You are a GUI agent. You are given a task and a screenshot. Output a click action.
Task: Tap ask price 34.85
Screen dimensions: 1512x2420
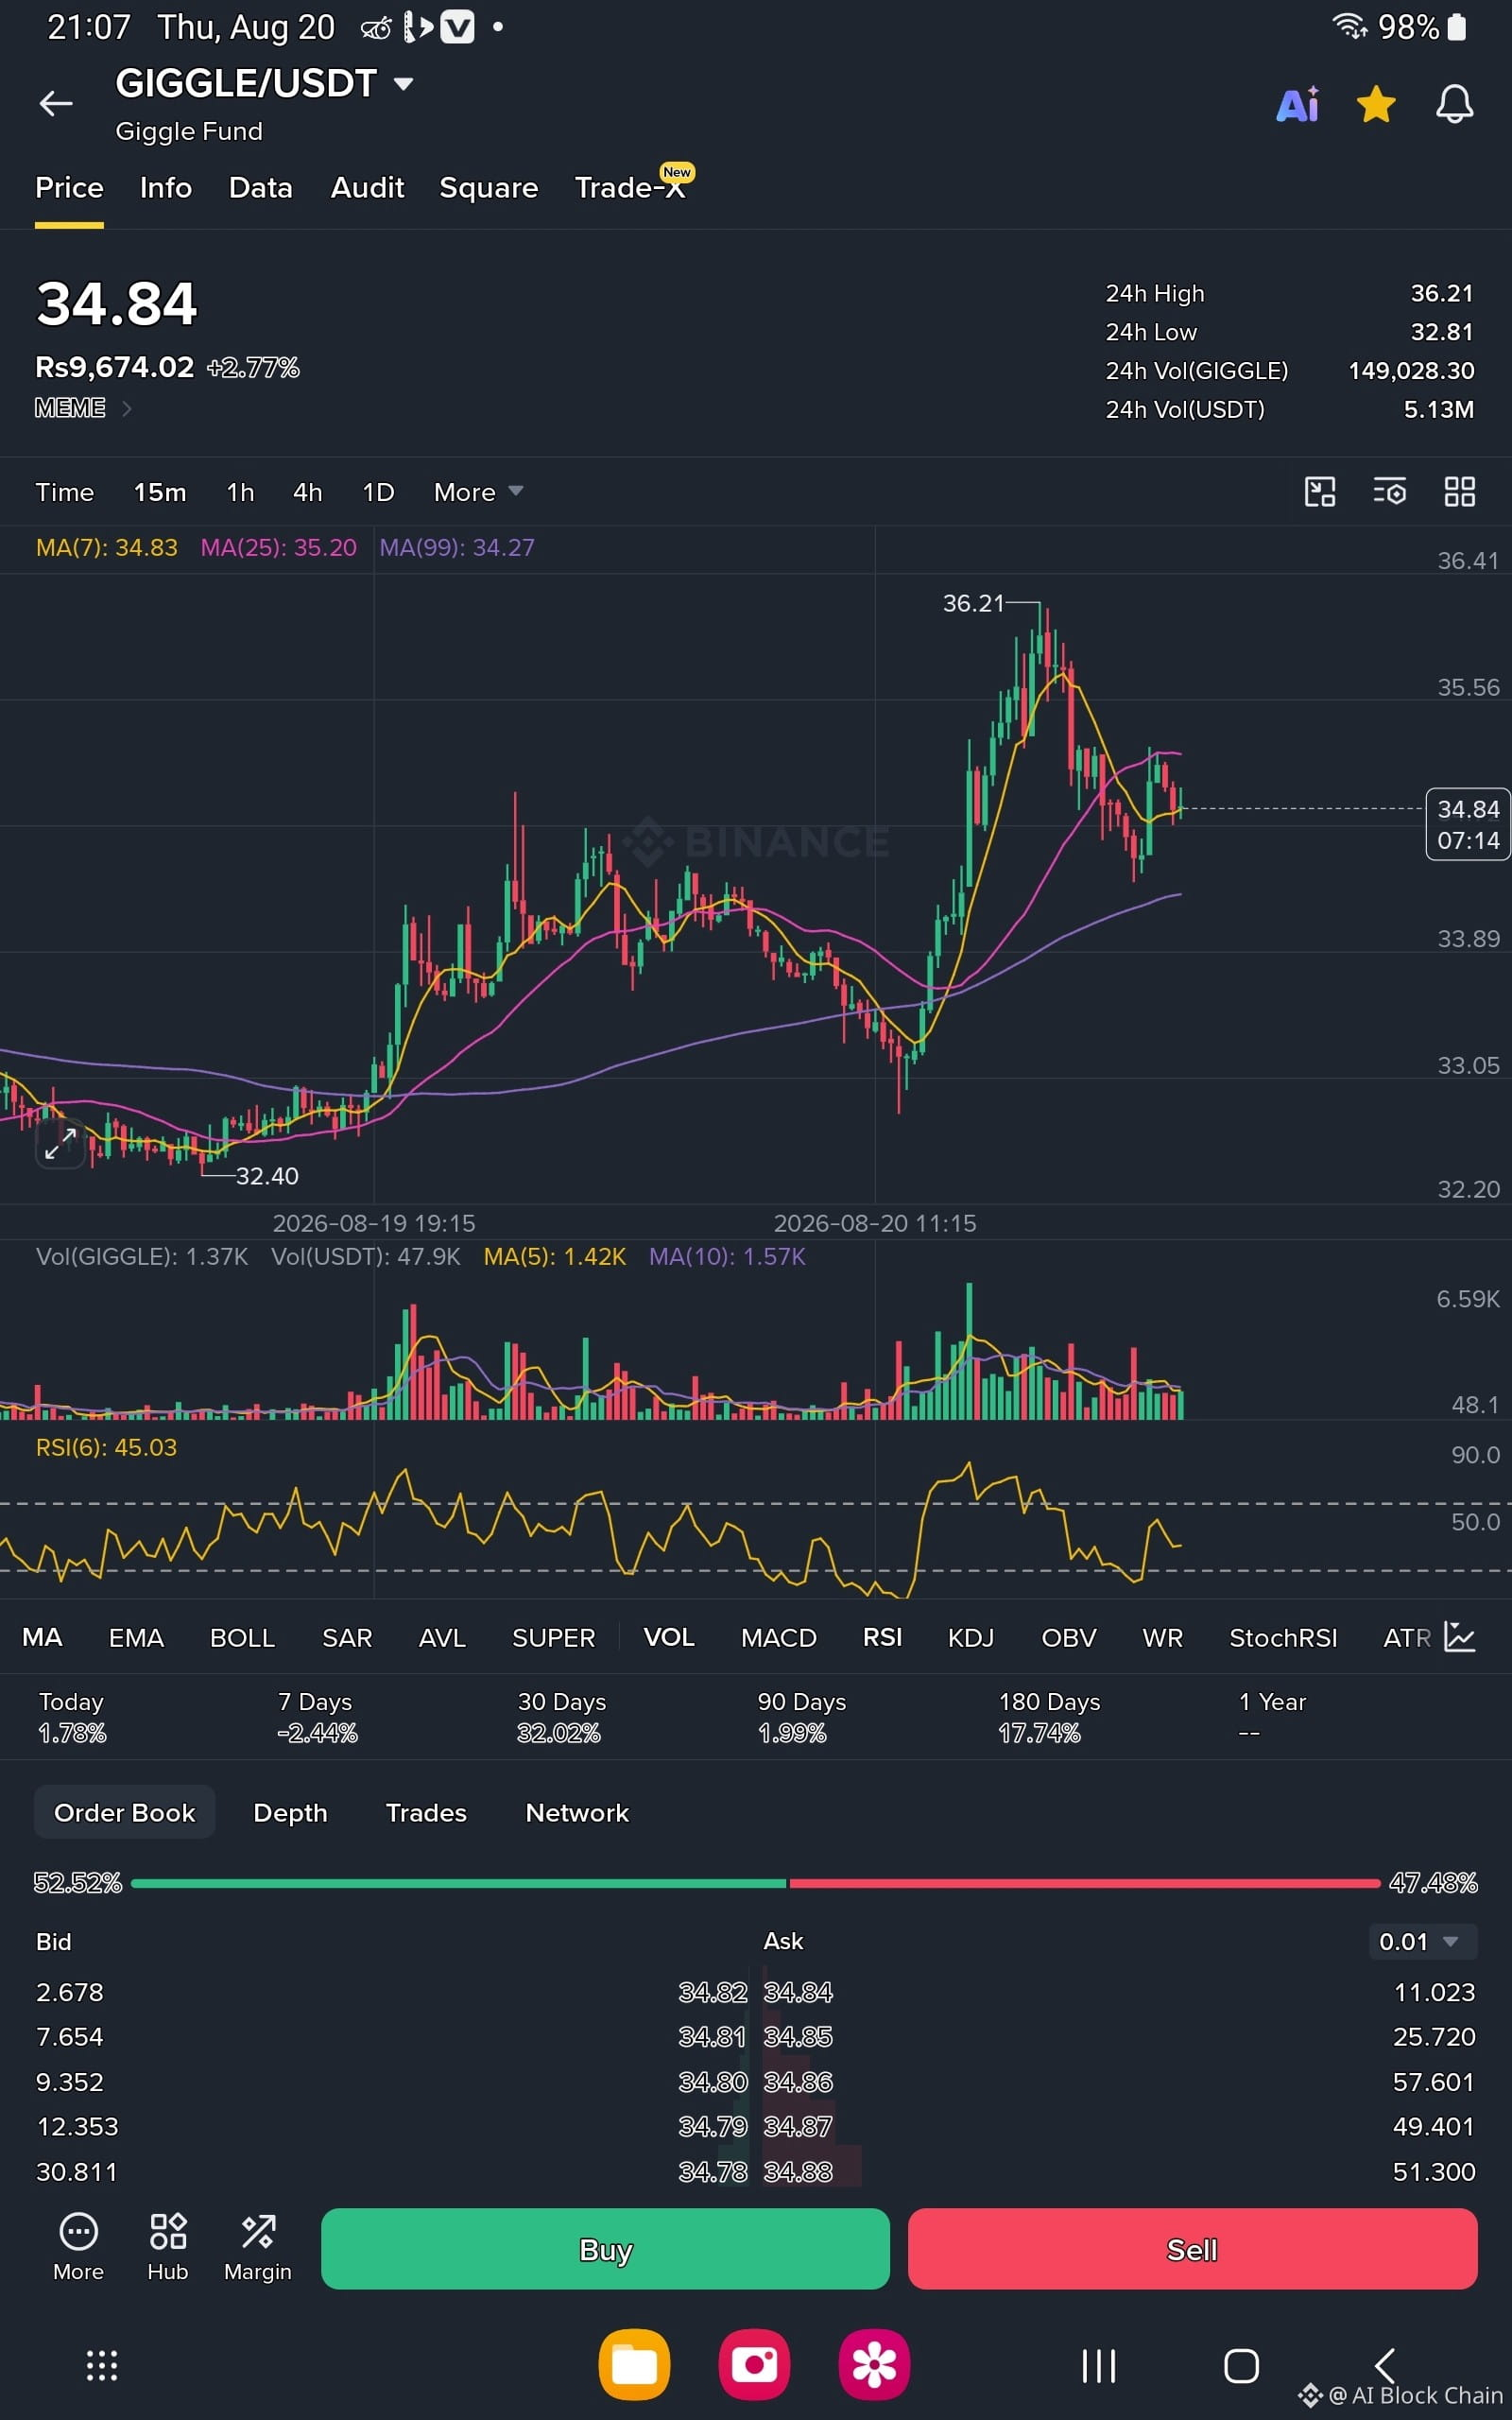pos(798,2036)
